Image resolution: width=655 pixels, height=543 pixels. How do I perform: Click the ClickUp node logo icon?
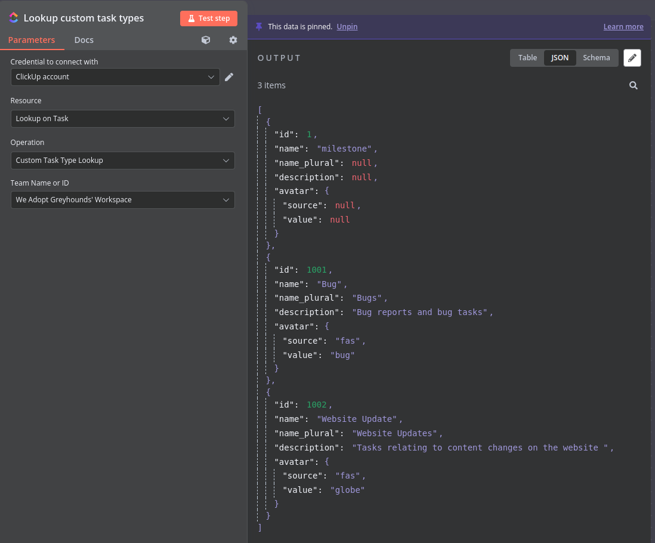click(14, 17)
